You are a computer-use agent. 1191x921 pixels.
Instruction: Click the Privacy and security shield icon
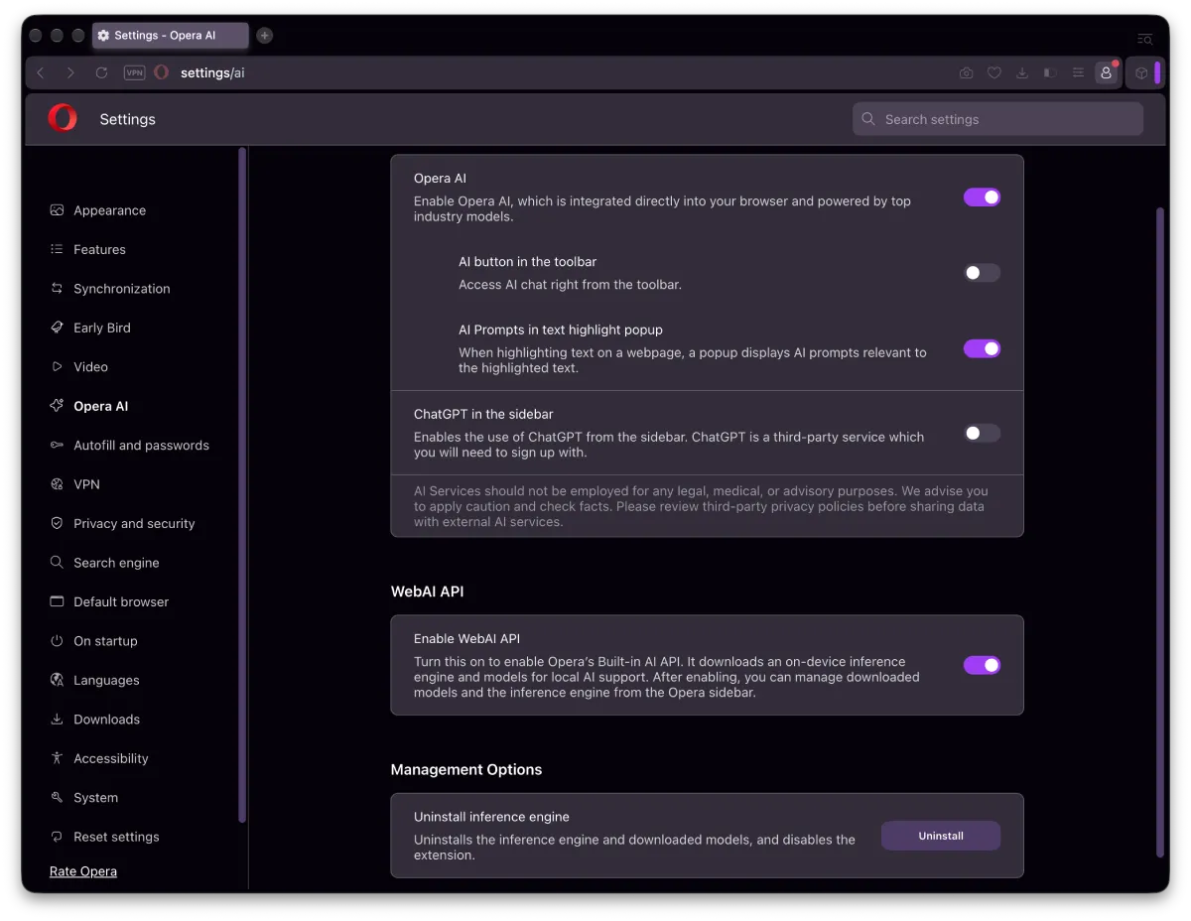tap(57, 523)
